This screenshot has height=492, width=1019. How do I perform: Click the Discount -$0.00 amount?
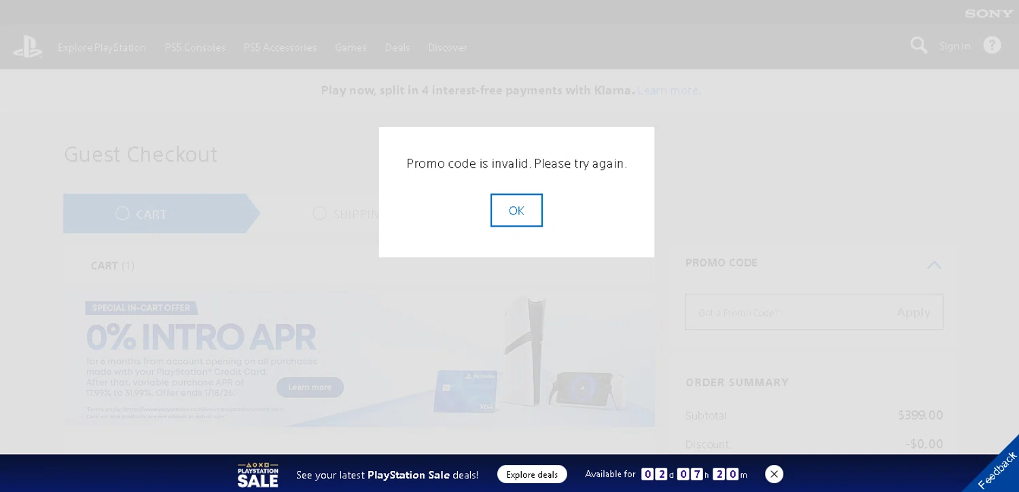(x=925, y=444)
